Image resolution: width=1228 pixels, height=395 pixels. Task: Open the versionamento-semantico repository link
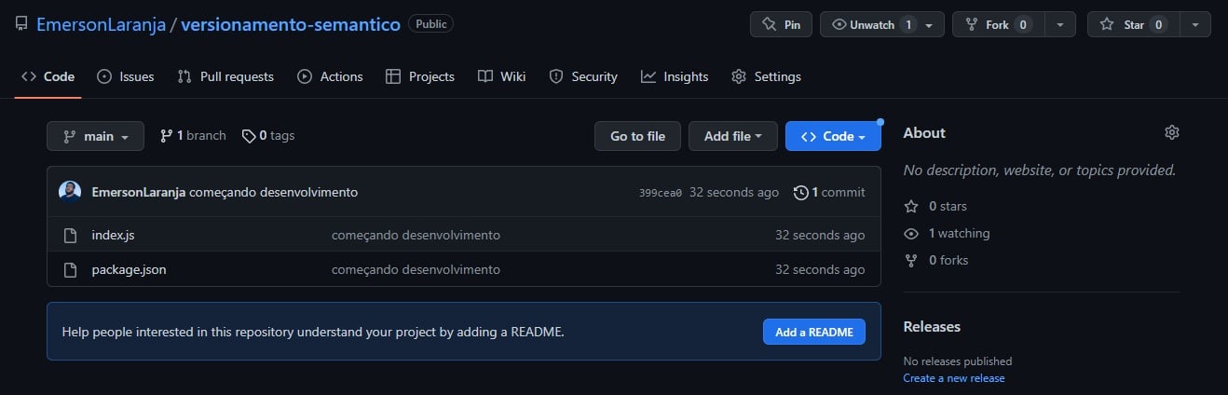coord(291,24)
